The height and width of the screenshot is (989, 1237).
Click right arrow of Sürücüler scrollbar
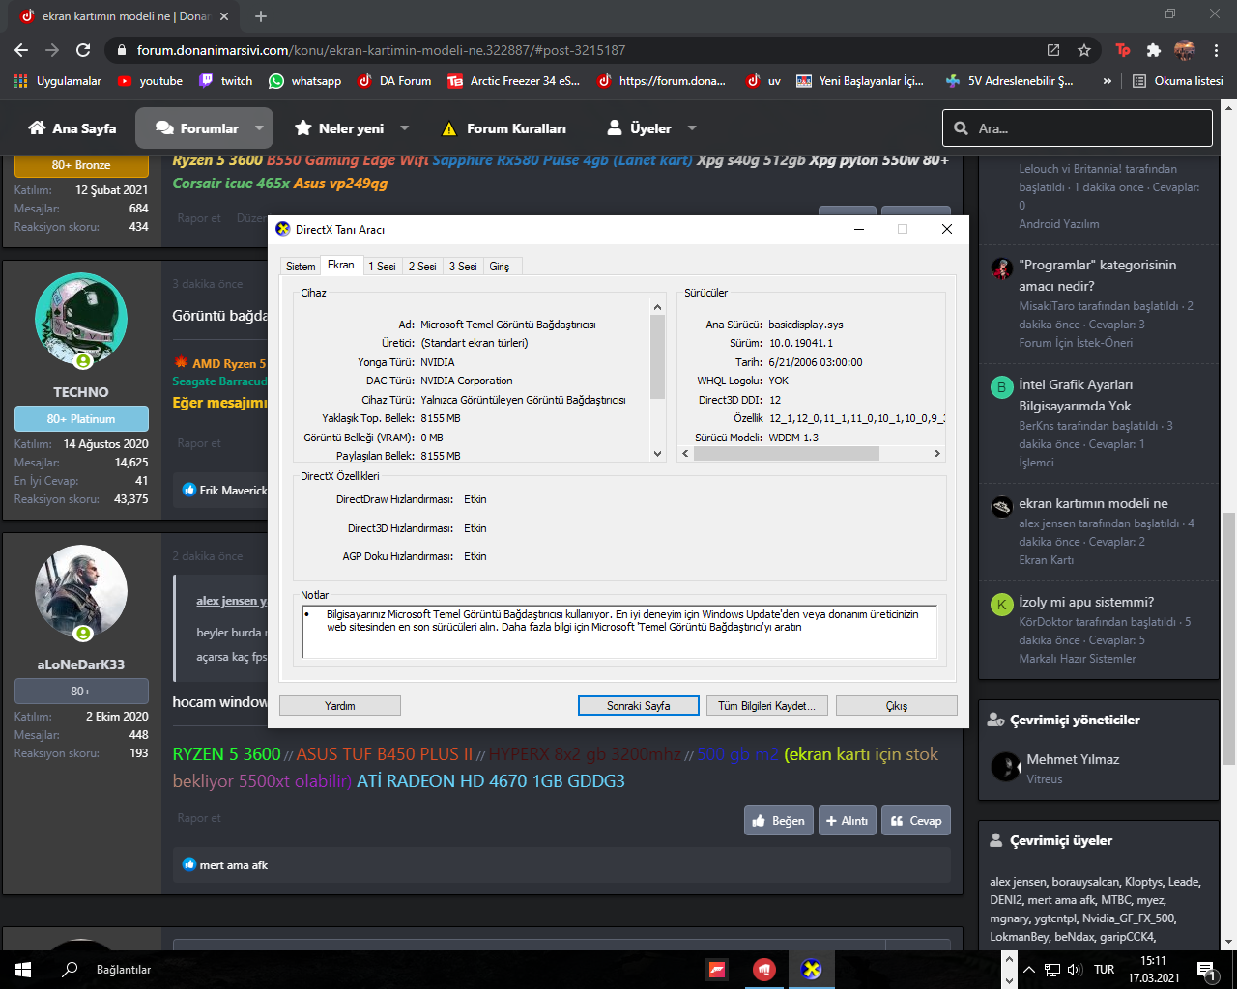coord(936,453)
